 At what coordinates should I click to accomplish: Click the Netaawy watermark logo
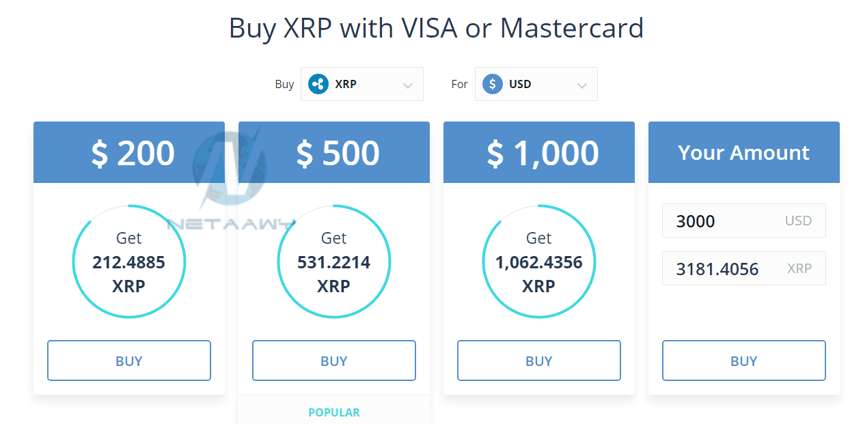(228, 178)
